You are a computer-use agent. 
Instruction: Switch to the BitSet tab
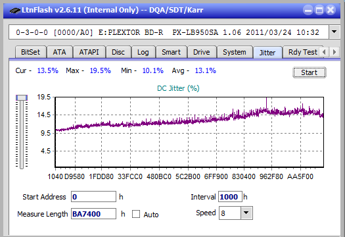coord(31,52)
